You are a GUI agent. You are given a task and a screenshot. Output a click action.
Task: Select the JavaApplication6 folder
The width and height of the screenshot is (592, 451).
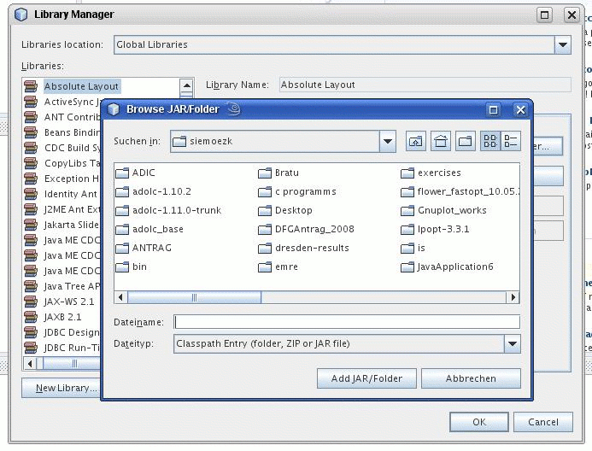pyautogui.click(x=447, y=266)
